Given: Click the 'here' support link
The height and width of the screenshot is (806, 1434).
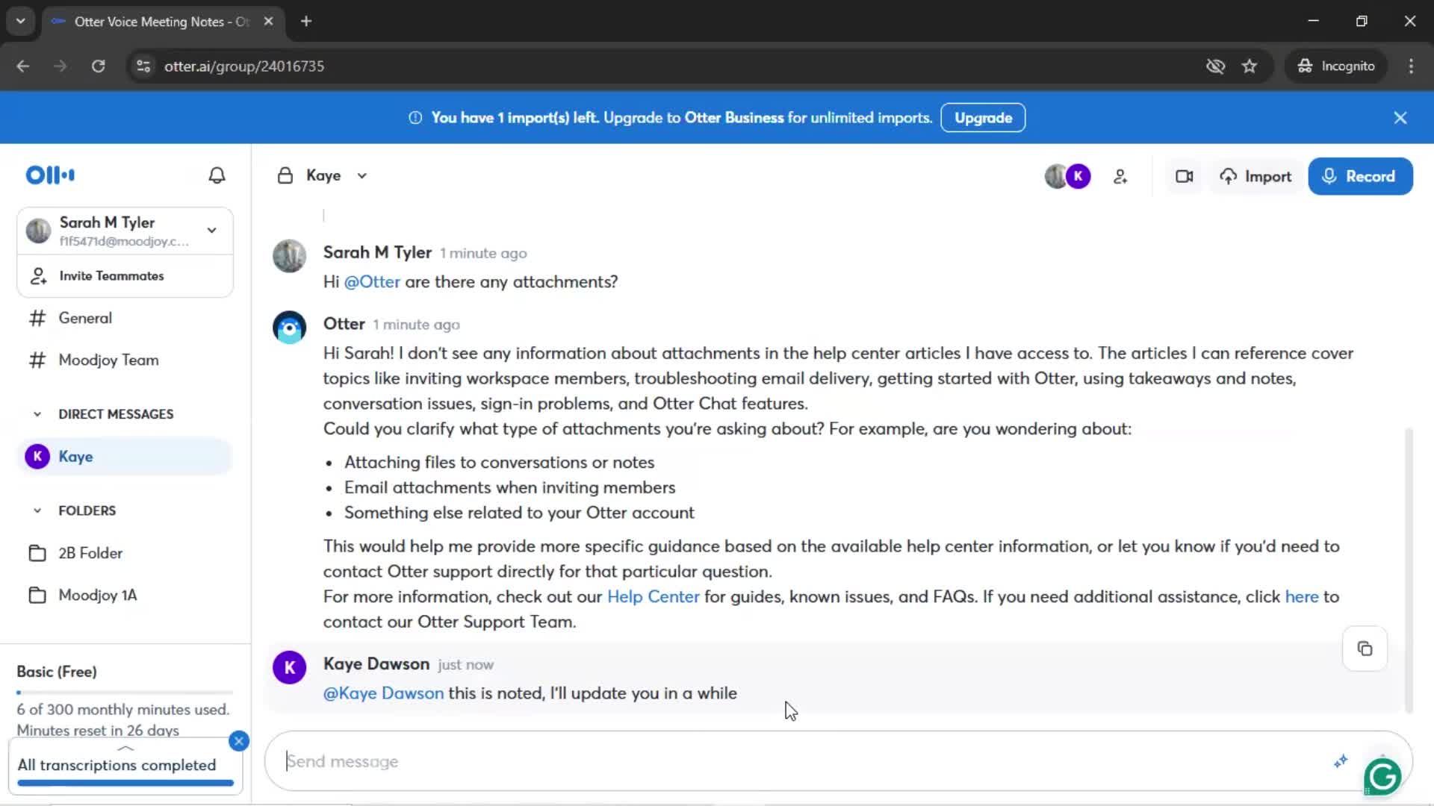Looking at the screenshot, I should click(1302, 597).
